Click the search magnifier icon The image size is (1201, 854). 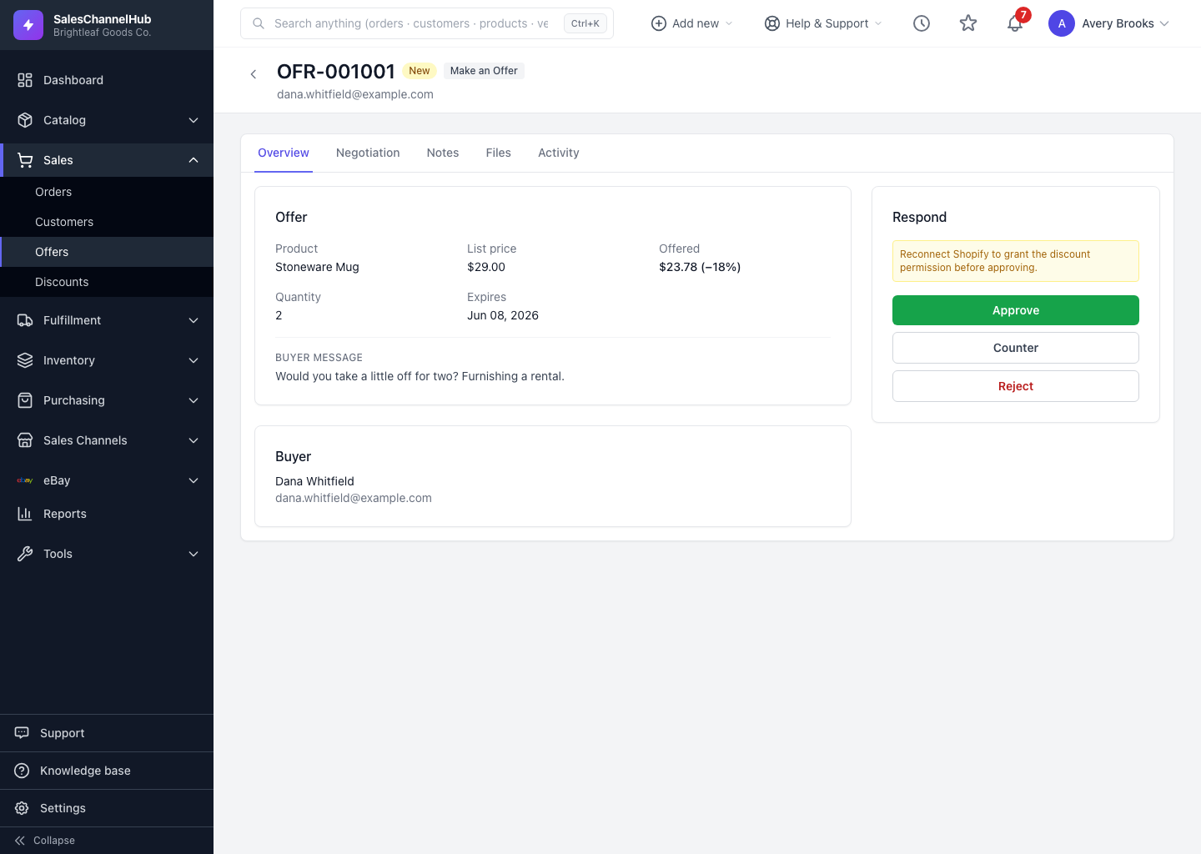point(259,23)
